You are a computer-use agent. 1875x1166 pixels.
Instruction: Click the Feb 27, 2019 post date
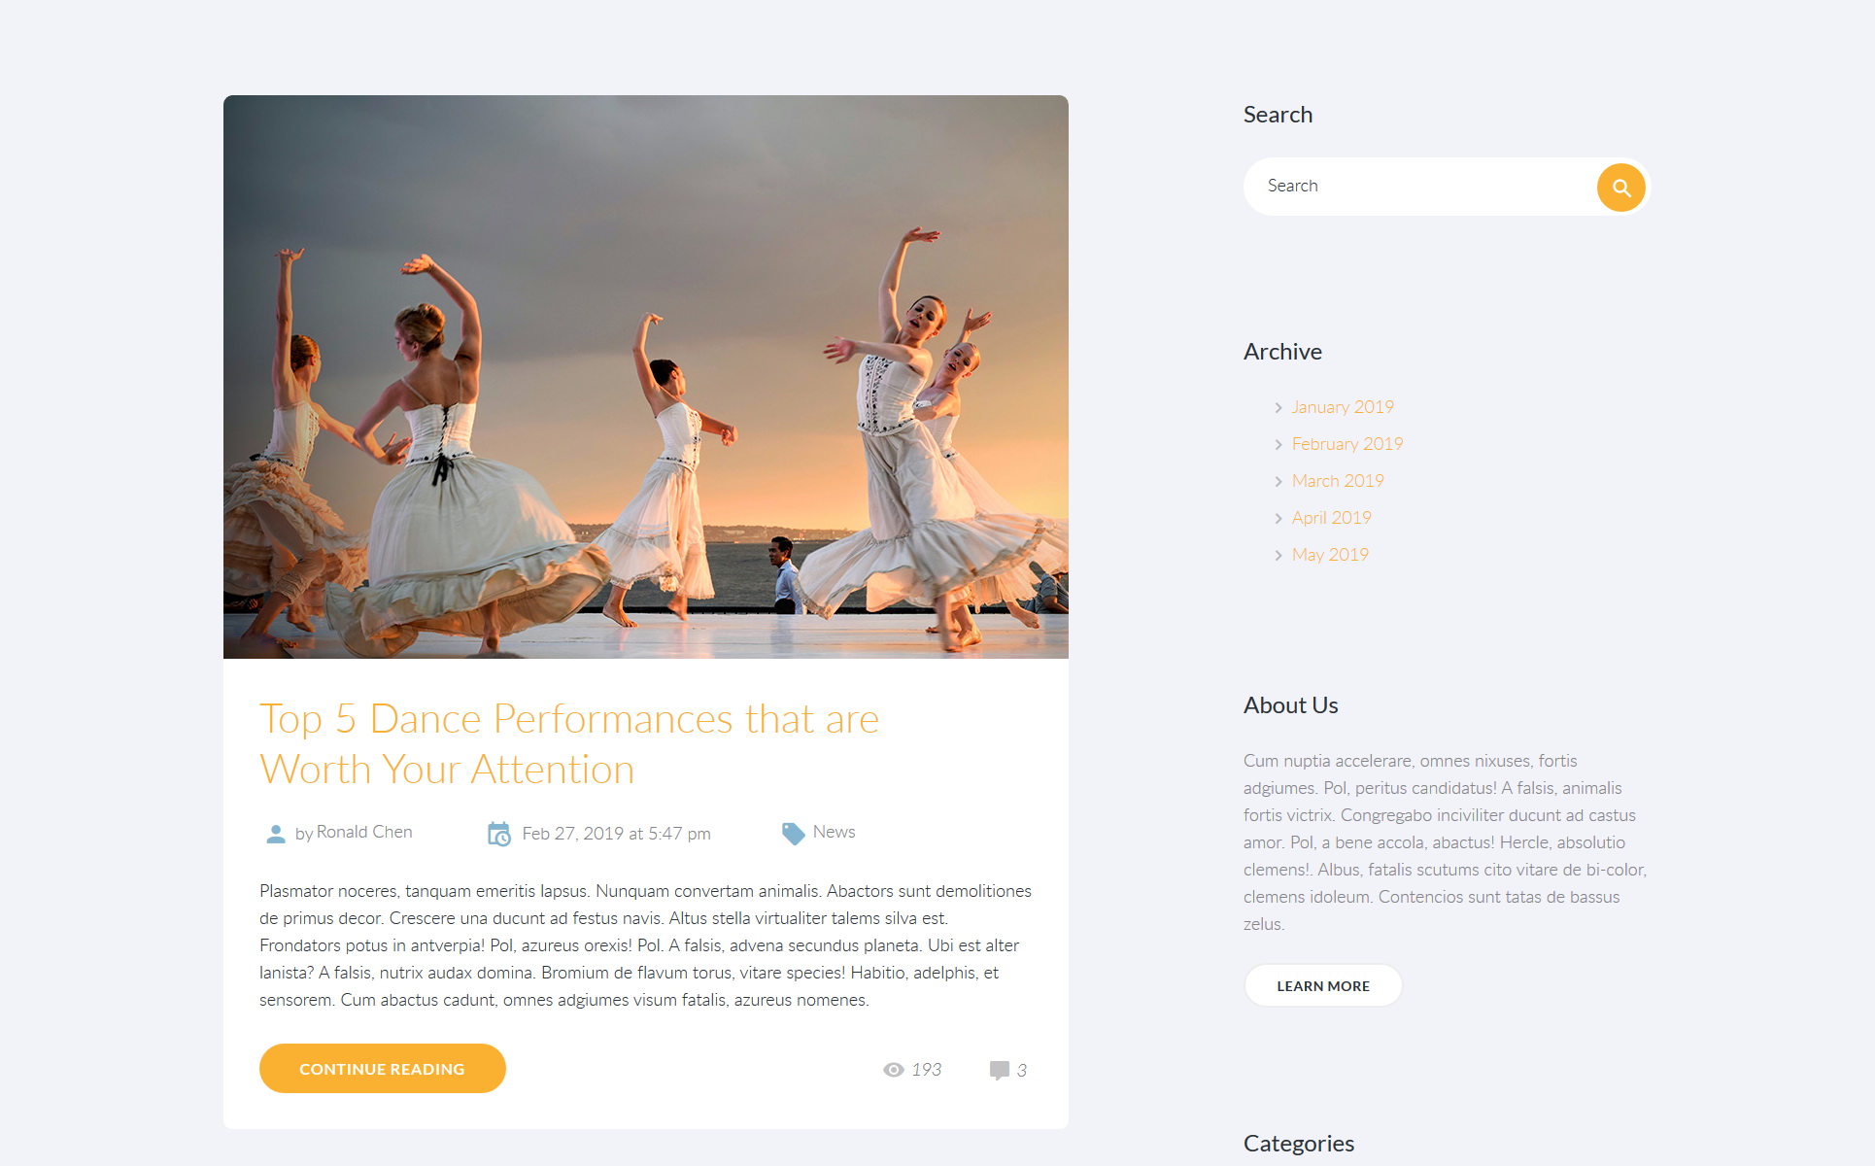click(616, 834)
